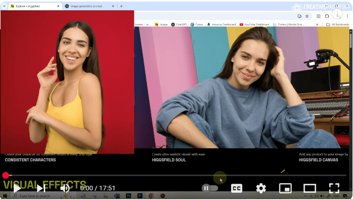Open the Extensions puzzle icon

coord(327,16)
